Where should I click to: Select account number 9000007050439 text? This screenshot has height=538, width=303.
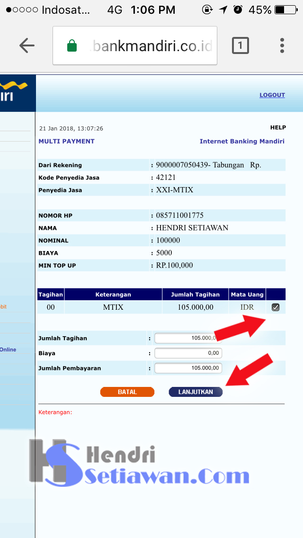[x=182, y=165]
